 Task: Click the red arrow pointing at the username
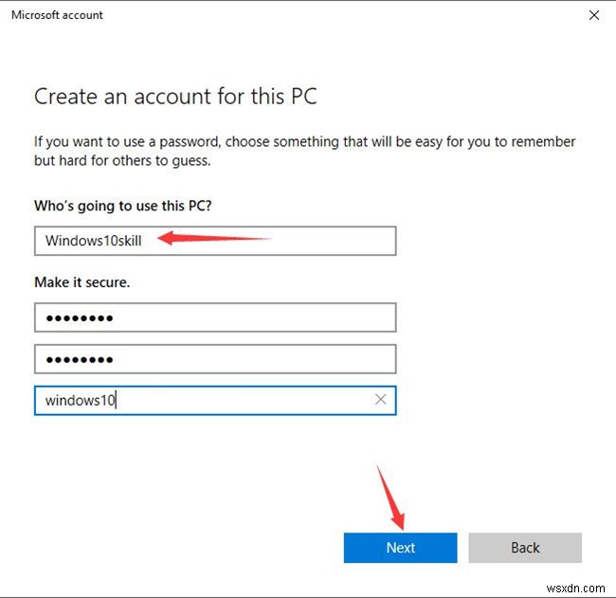pyautogui.click(x=213, y=238)
